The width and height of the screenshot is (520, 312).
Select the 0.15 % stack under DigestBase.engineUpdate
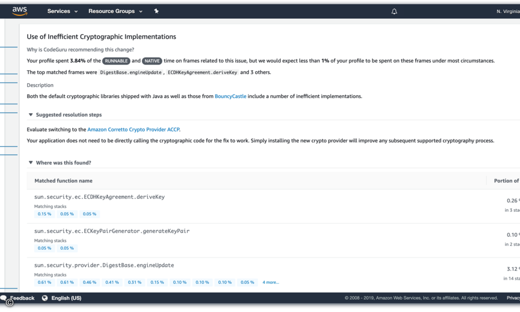(x=157, y=283)
